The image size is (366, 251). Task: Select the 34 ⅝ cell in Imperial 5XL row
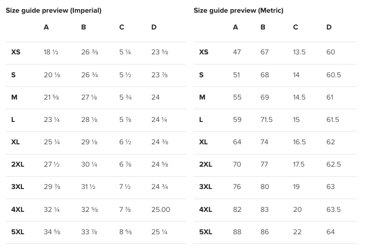coord(52,232)
